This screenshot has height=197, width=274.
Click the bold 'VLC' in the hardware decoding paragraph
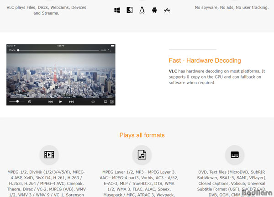tap(173, 71)
